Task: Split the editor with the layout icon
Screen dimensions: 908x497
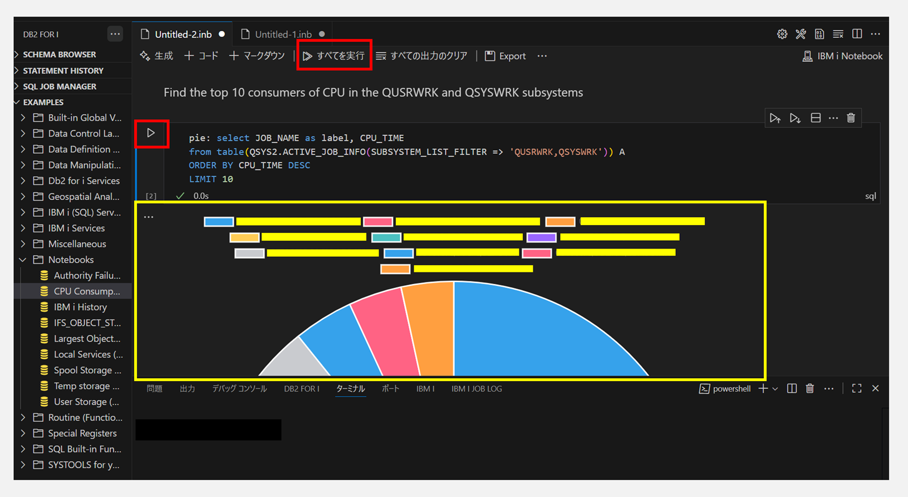Action: [857, 34]
